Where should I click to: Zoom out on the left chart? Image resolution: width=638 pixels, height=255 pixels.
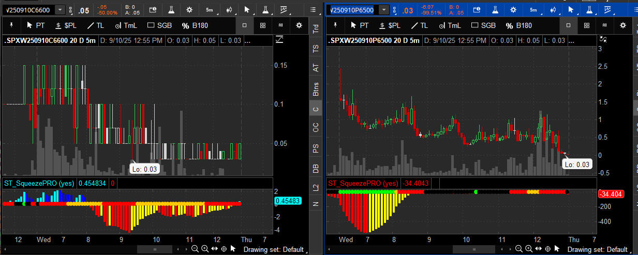(195, 249)
